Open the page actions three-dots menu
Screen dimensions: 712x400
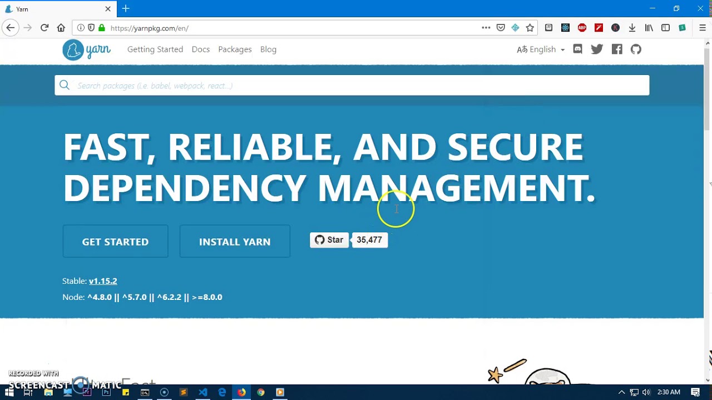[486, 28]
